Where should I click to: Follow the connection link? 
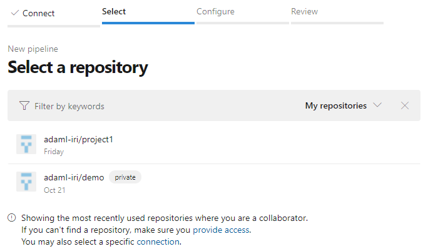[x=158, y=242]
